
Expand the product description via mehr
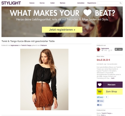click(x=113, y=78)
